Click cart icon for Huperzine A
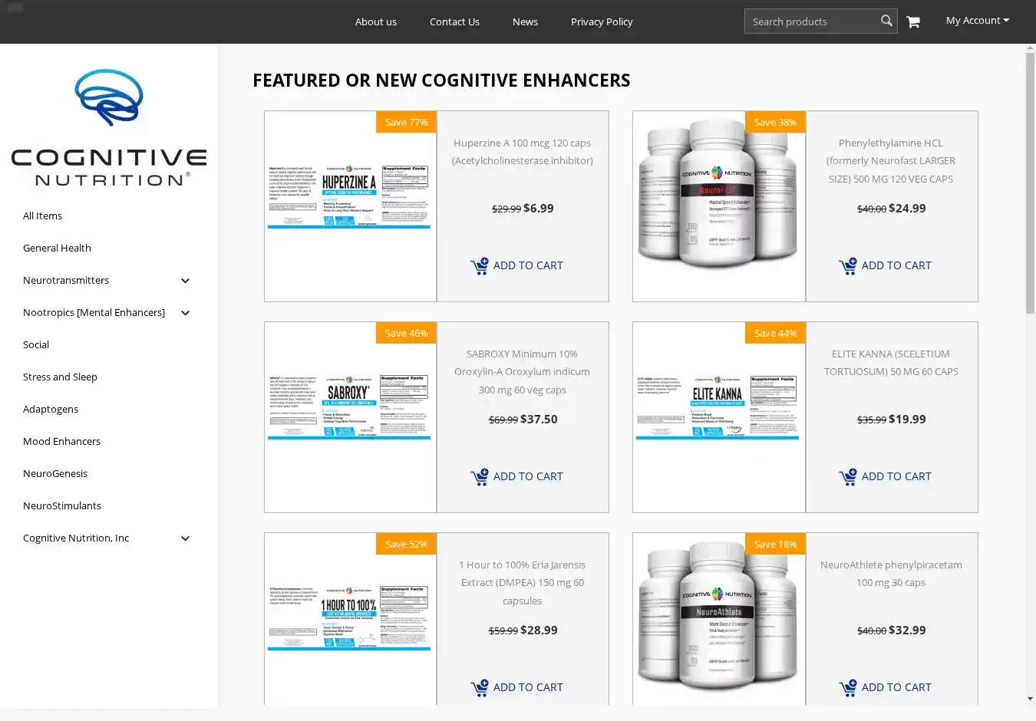 (480, 266)
